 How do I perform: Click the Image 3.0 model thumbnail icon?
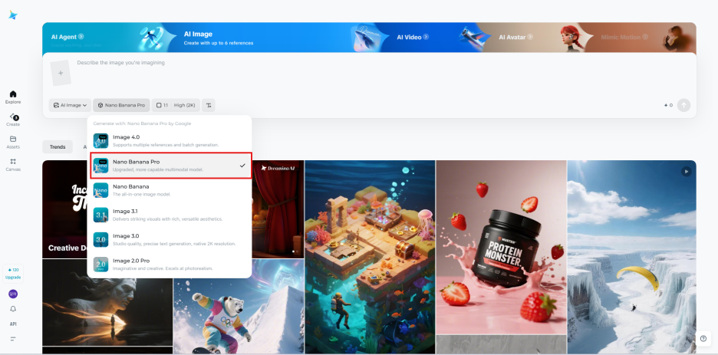pos(100,239)
